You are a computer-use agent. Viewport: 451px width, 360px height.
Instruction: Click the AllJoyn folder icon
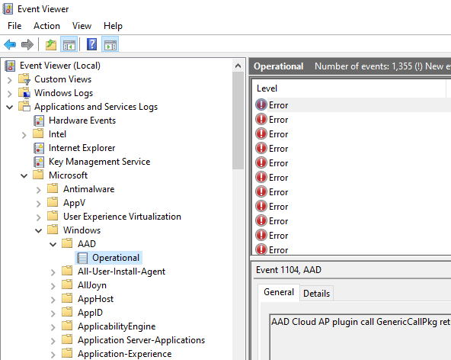point(67,284)
